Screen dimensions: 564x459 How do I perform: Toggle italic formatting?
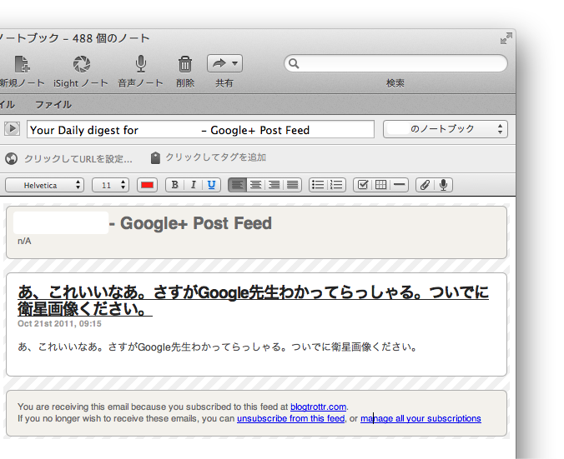tap(194, 185)
